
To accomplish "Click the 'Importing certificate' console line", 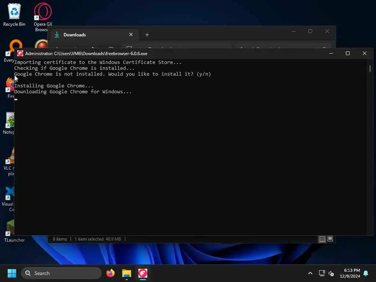I will tap(98, 62).
